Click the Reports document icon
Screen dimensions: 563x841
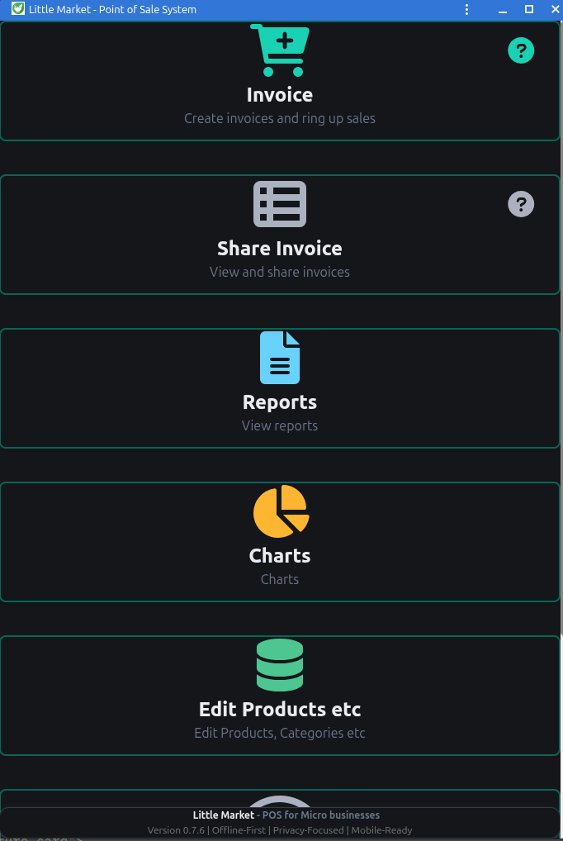coord(279,357)
